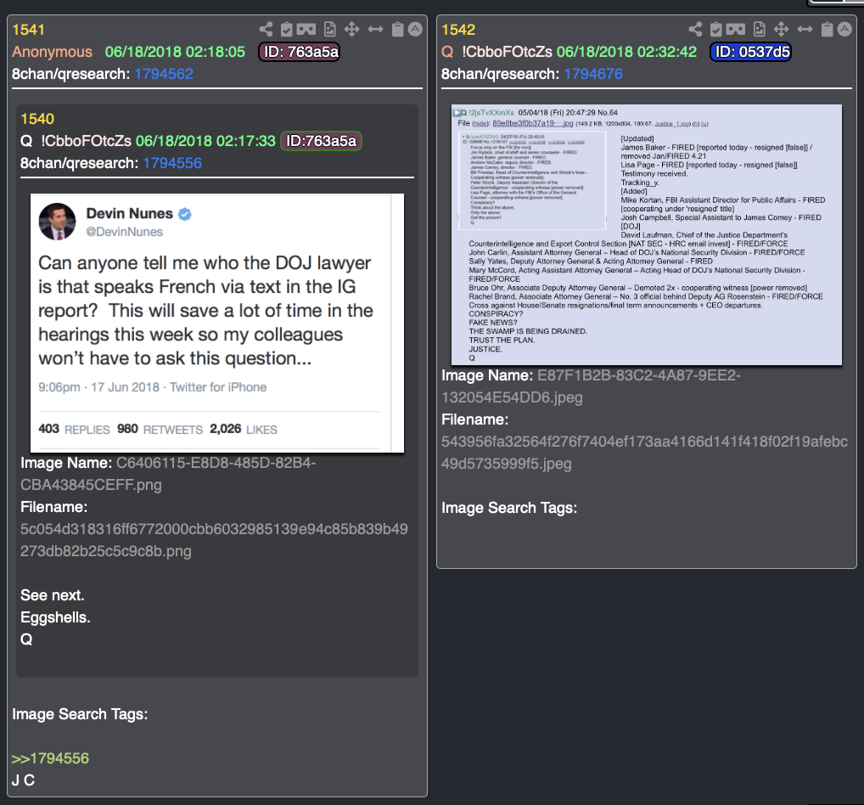The width and height of the screenshot is (864, 805).
Task: Follow the quoted post link 1794556
Action: coord(172,163)
